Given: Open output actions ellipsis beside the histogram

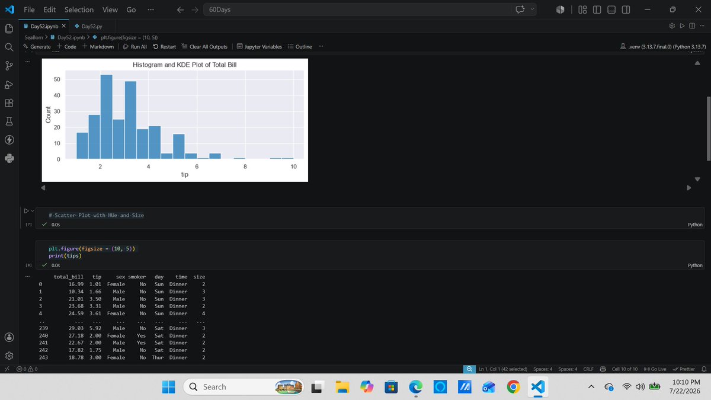Looking at the screenshot, I should [27, 61].
